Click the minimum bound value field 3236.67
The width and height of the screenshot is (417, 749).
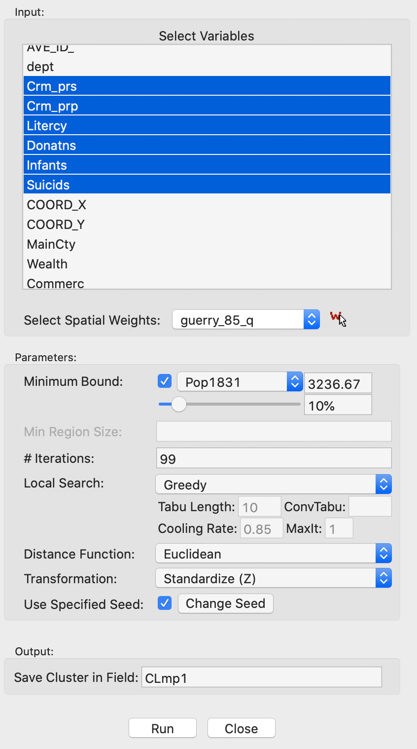[x=338, y=383]
